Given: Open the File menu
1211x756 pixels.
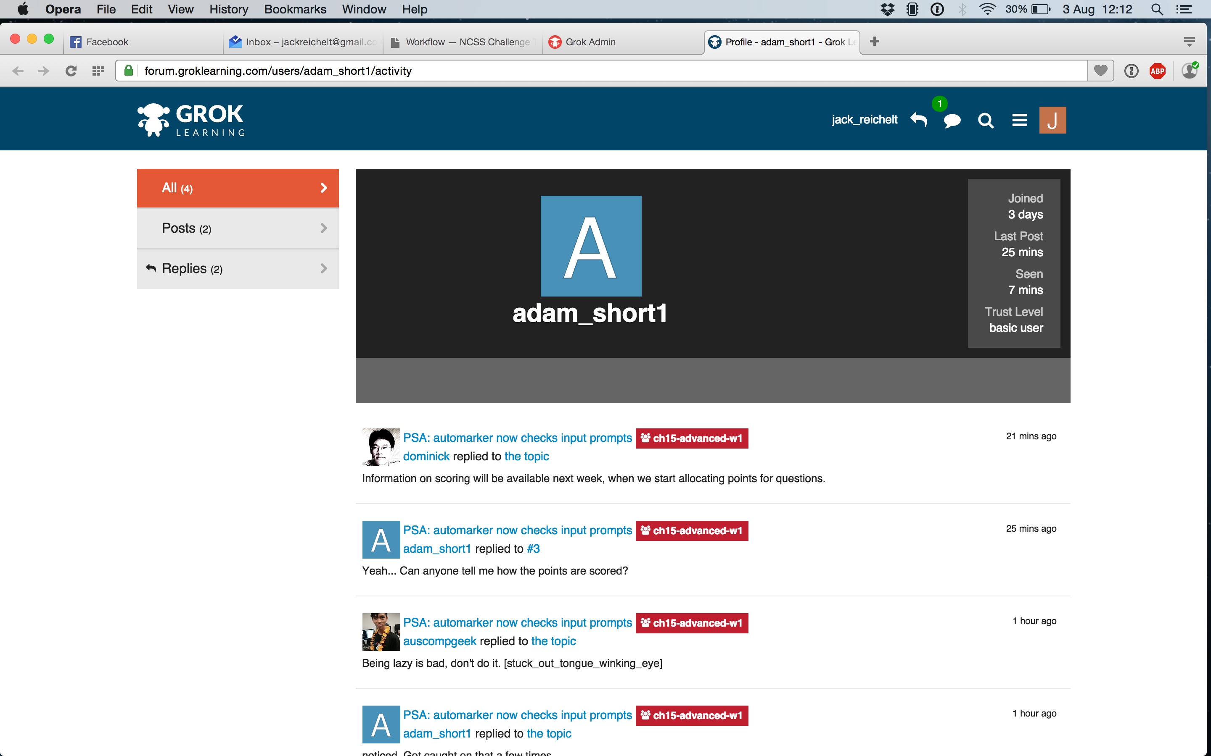Looking at the screenshot, I should pos(106,10).
